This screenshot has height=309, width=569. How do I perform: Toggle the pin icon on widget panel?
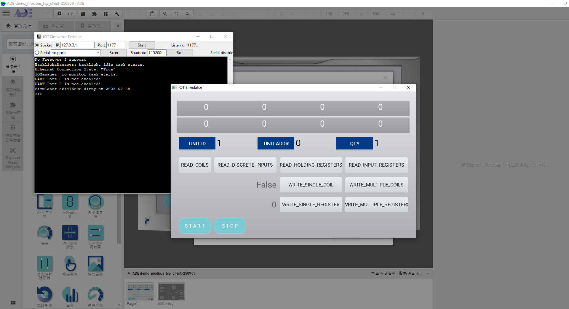click(118, 26)
